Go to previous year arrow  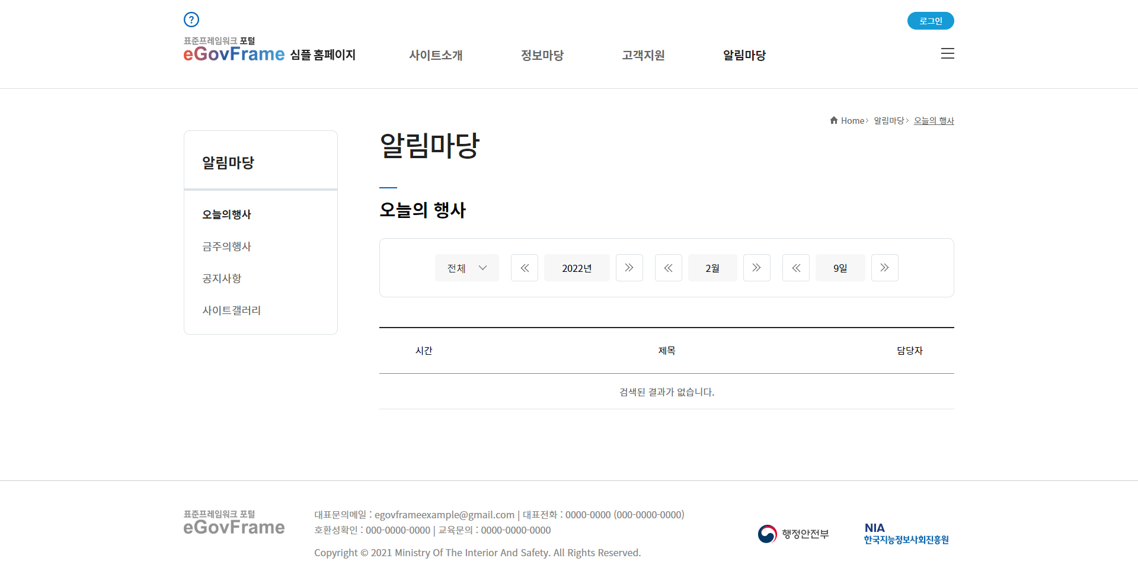[x=525, y=268]
